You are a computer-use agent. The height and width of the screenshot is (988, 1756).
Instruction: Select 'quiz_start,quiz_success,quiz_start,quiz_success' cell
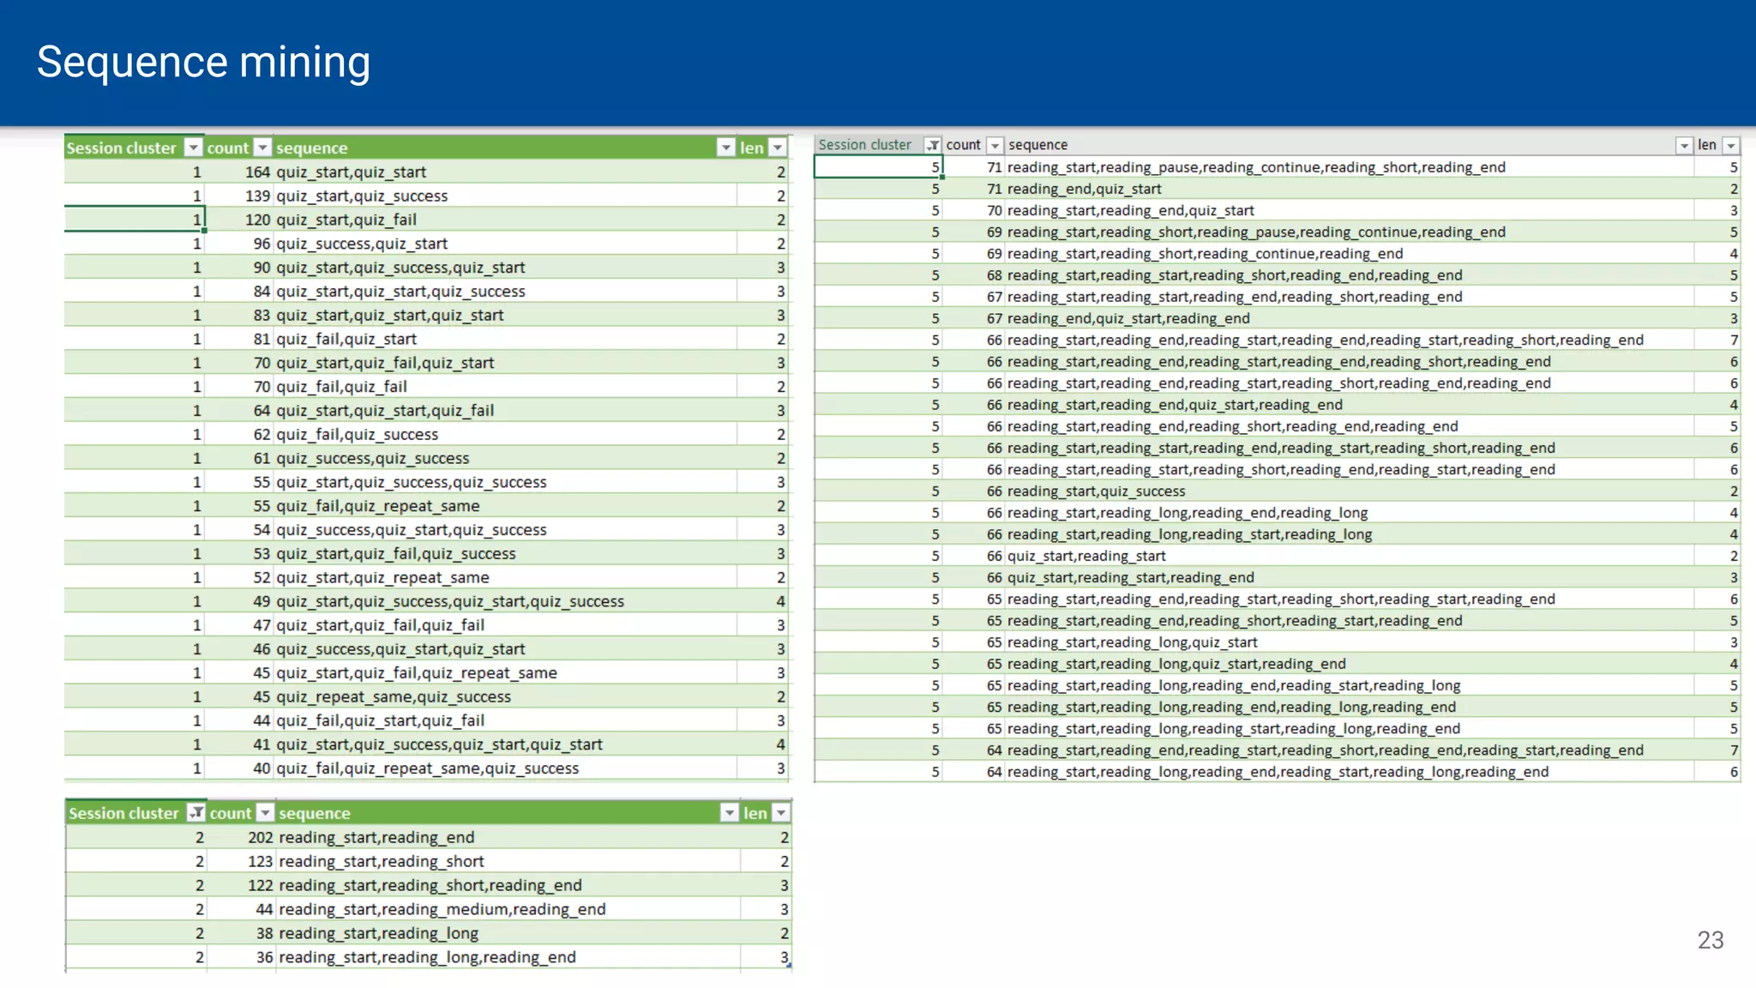click(505, 601)
